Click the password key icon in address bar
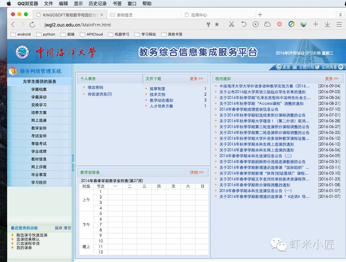346x262 pixels. 208,25
